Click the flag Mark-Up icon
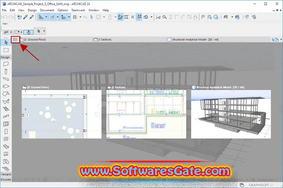Image resolution: width=283 pixels, height=188 pixels. pos(203,17)
